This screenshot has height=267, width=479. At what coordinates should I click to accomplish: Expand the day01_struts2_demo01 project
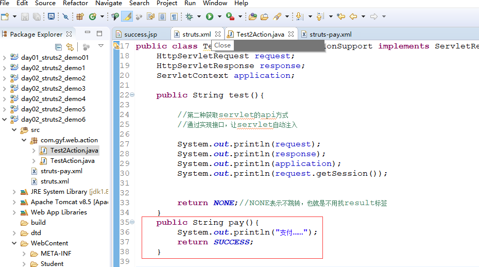point(4,58)
